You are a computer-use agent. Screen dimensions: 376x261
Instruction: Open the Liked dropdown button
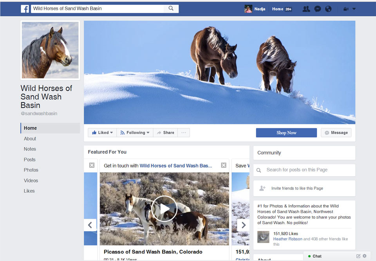pos(102,133)
